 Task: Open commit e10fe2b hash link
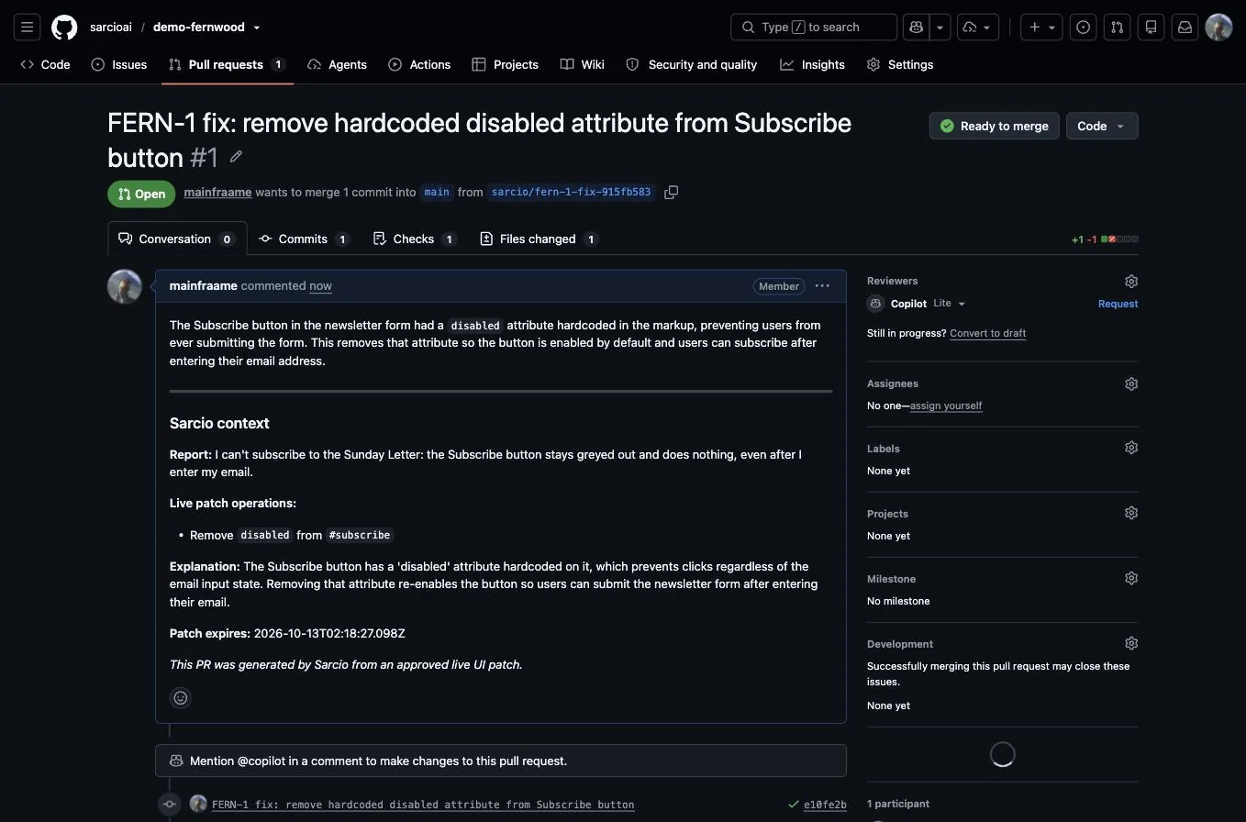(825, 805)
